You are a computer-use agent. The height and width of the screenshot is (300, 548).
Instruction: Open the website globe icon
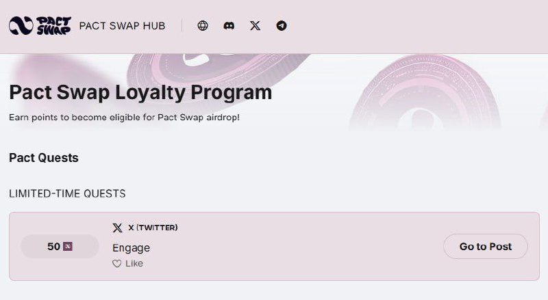click(x=203, y=26)
